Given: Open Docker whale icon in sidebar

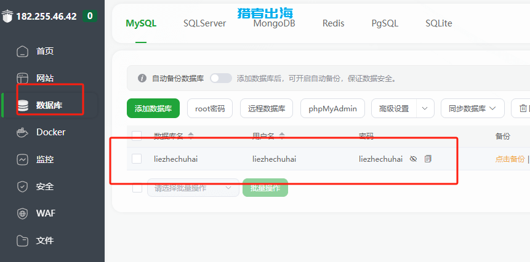Looking at the screenshot, I should pos(23,132).
